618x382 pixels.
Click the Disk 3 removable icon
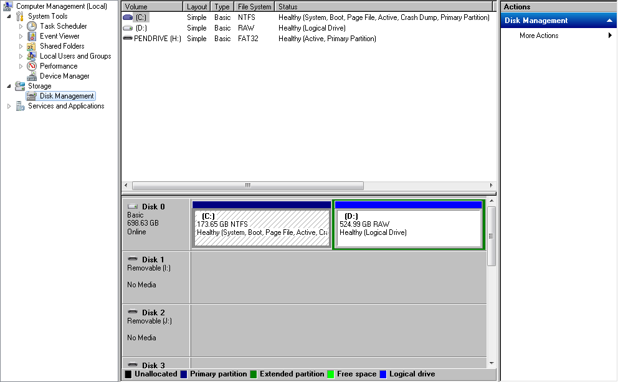pyautogui.click(x=133, y=365)
